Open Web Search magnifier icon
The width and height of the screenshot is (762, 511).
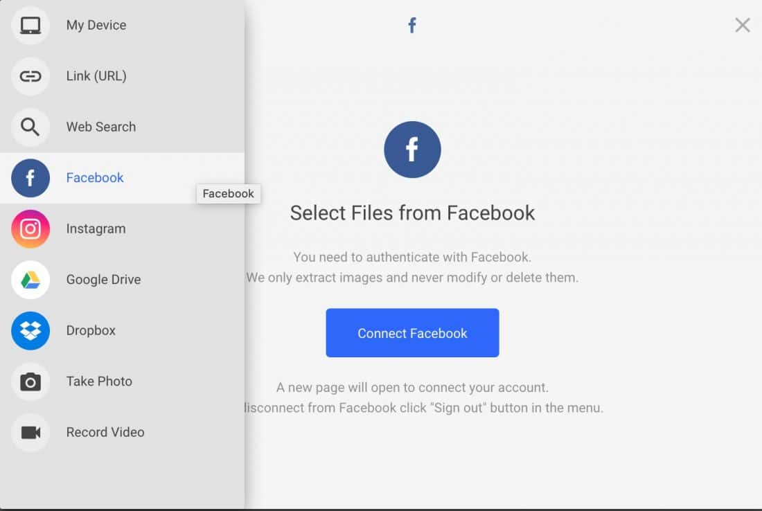[x=30, y=127]
